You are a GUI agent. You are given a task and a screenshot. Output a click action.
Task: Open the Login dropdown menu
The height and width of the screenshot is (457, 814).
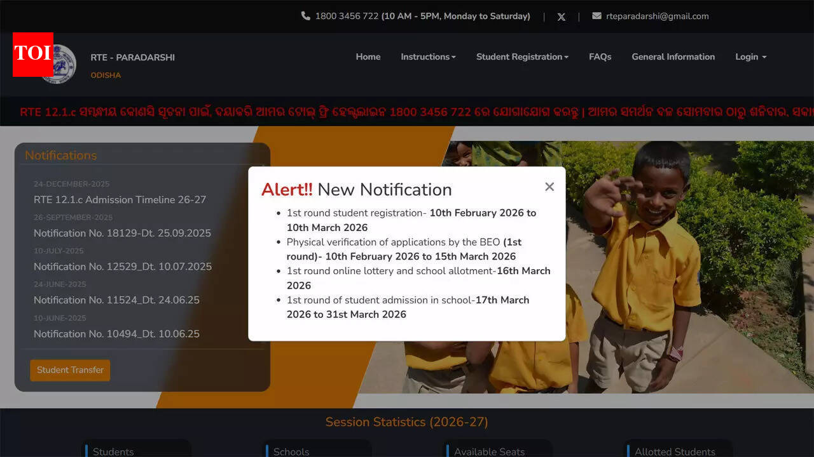tap(750, 56)
